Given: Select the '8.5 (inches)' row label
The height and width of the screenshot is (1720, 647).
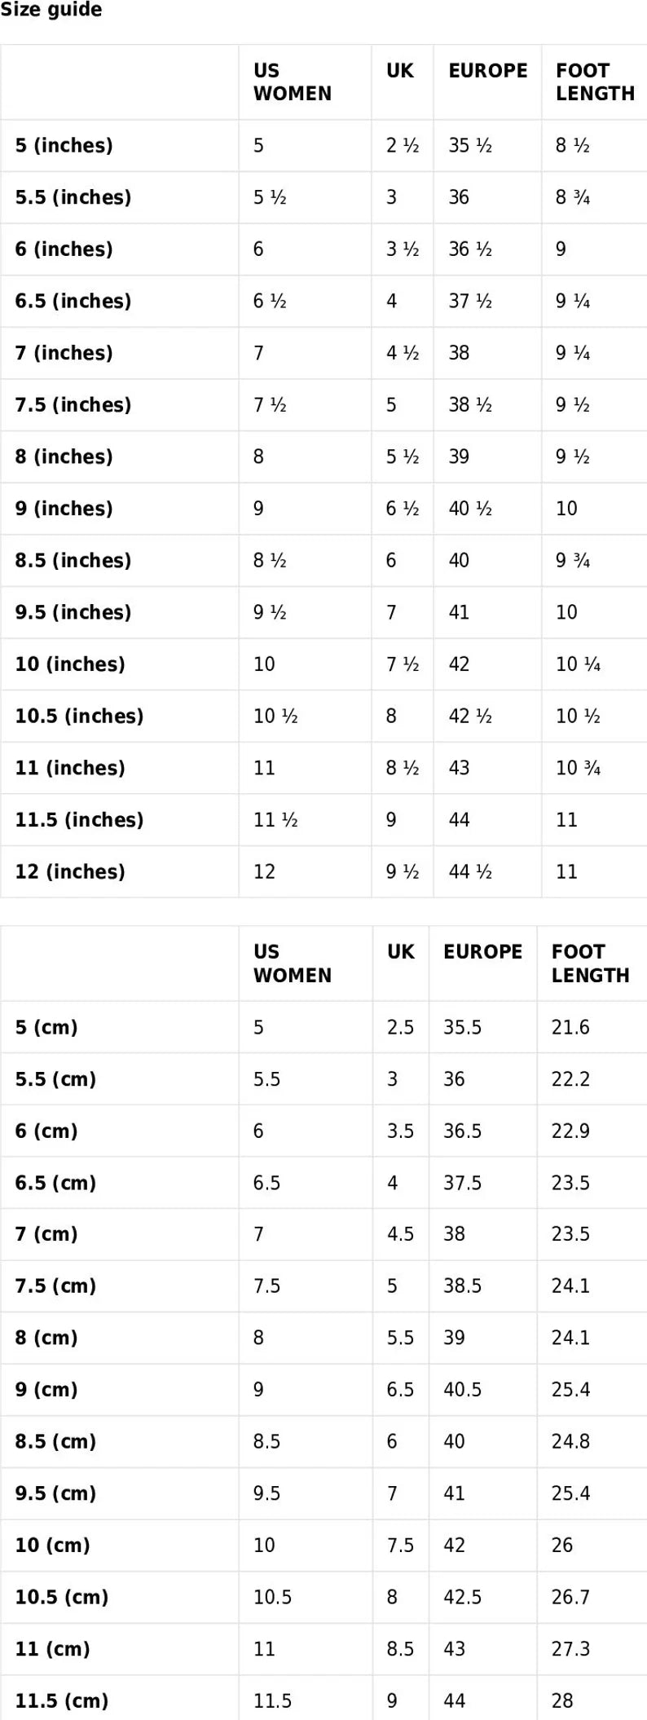Looking at the screenshot, I should (73, 561).
